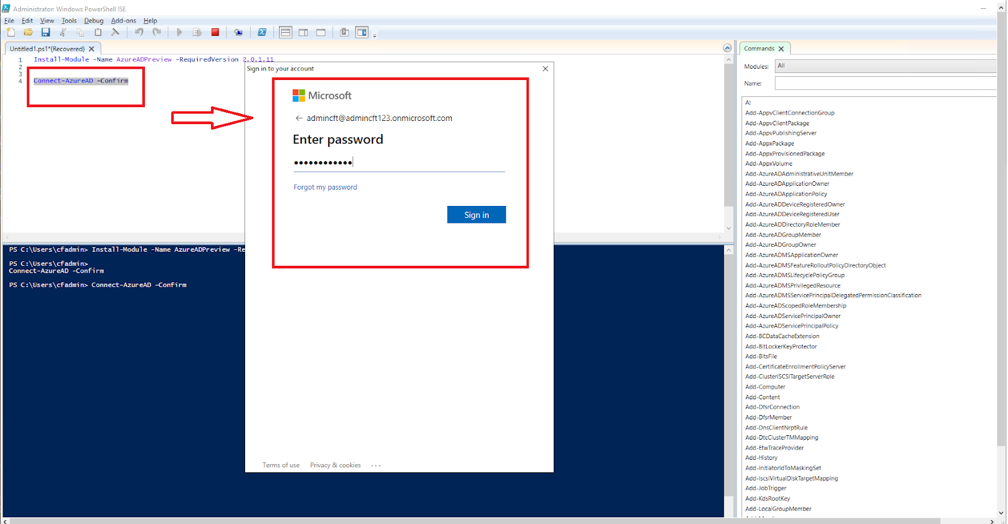Click the Open script folder icon
Screen dimensions: 1008x524
(x=28, y=32)
